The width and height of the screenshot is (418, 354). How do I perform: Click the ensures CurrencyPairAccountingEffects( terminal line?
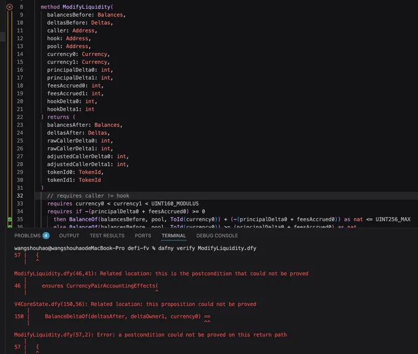pos(100,286)
